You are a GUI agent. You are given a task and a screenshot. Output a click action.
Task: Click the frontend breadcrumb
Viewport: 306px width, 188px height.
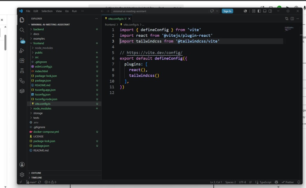pyautogui.click(x=110, y=25)
